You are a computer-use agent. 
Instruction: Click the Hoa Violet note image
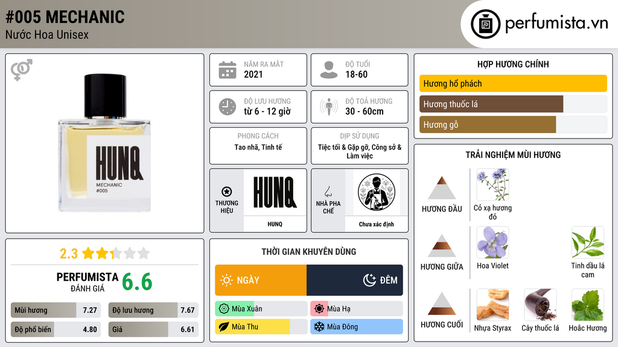pyautogui.click(x=492, y=242)
